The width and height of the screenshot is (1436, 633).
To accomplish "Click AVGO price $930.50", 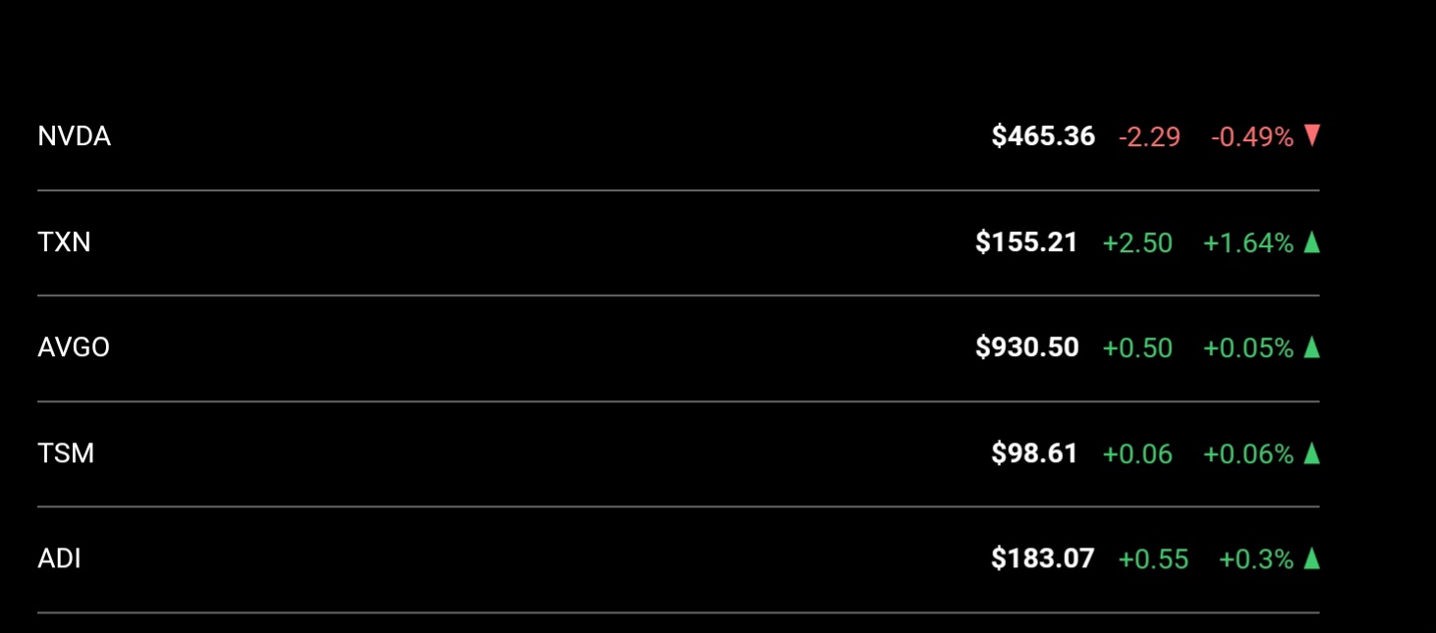I will point(1027,347).
